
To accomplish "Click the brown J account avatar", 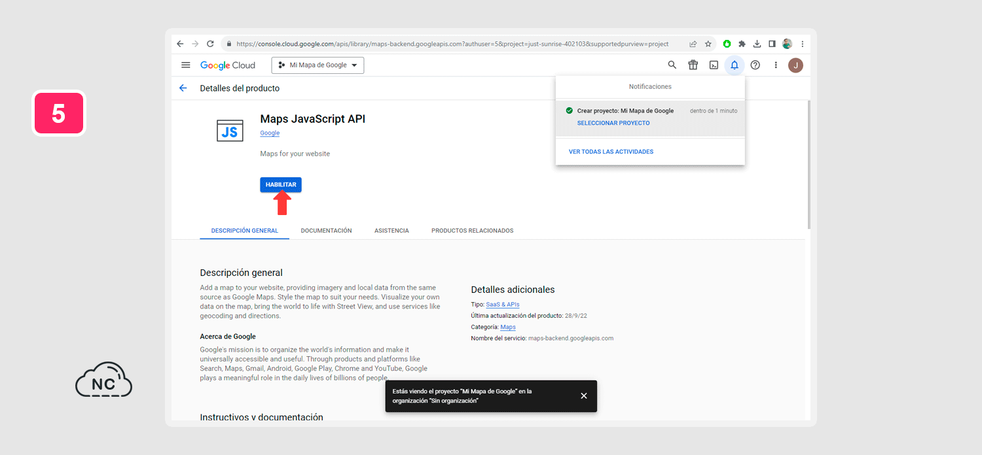I will (795, 65).
